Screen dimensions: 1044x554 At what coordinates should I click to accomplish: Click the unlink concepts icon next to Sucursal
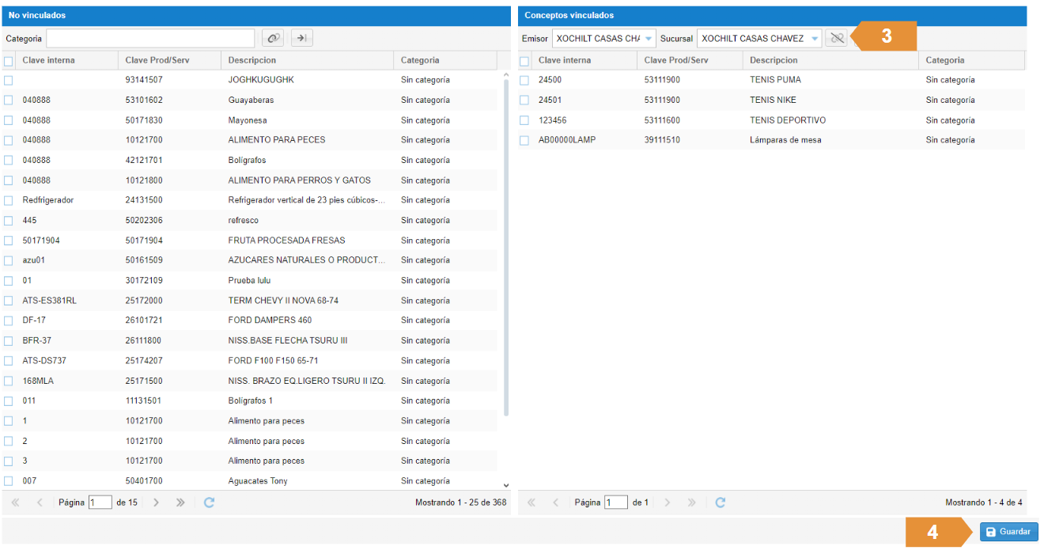point(836,38)
